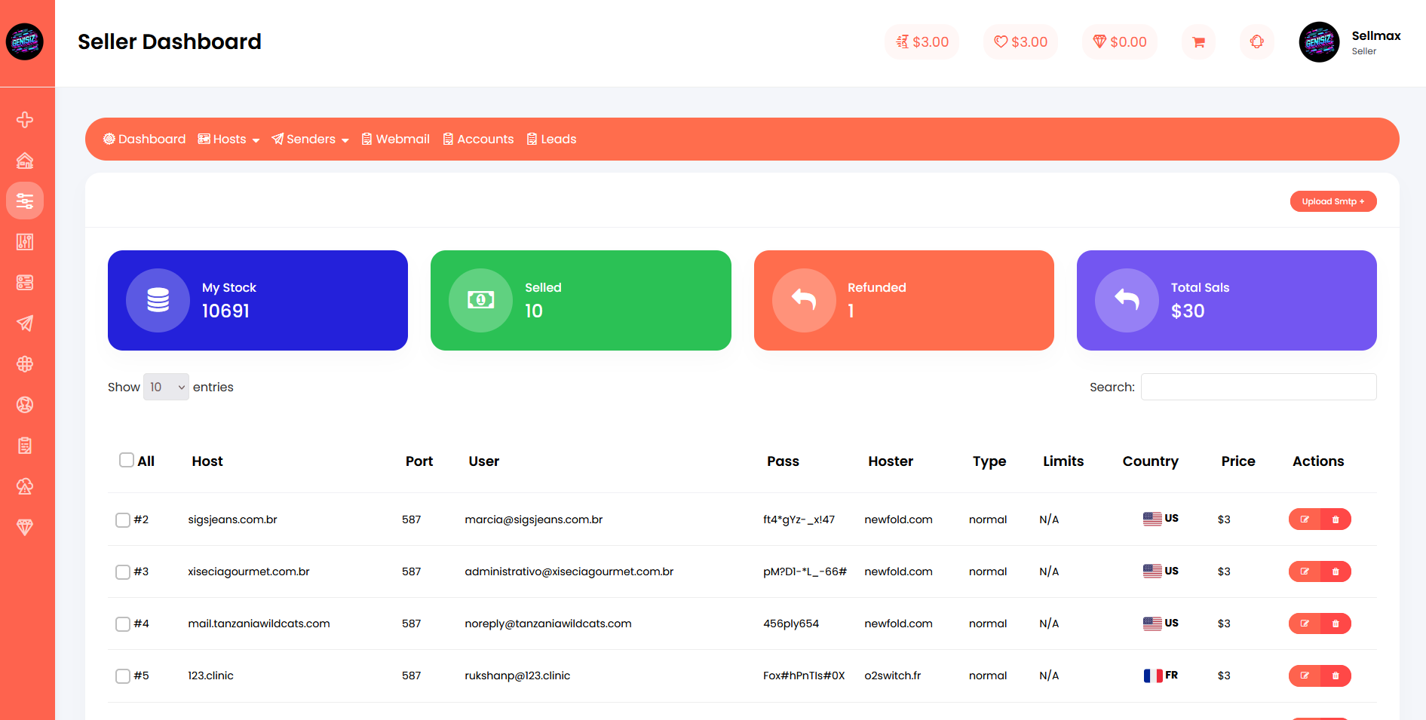Click the Refunded arrow icon

(804, 300)
